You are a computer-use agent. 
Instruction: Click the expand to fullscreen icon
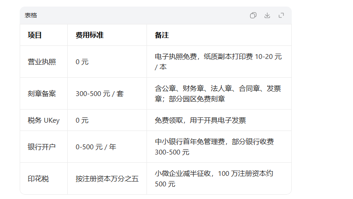click(281, 15)
